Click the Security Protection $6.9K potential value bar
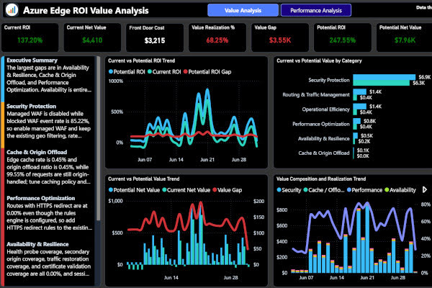The height and width of the screenshot is (288, 432). (x=384, y=77)
